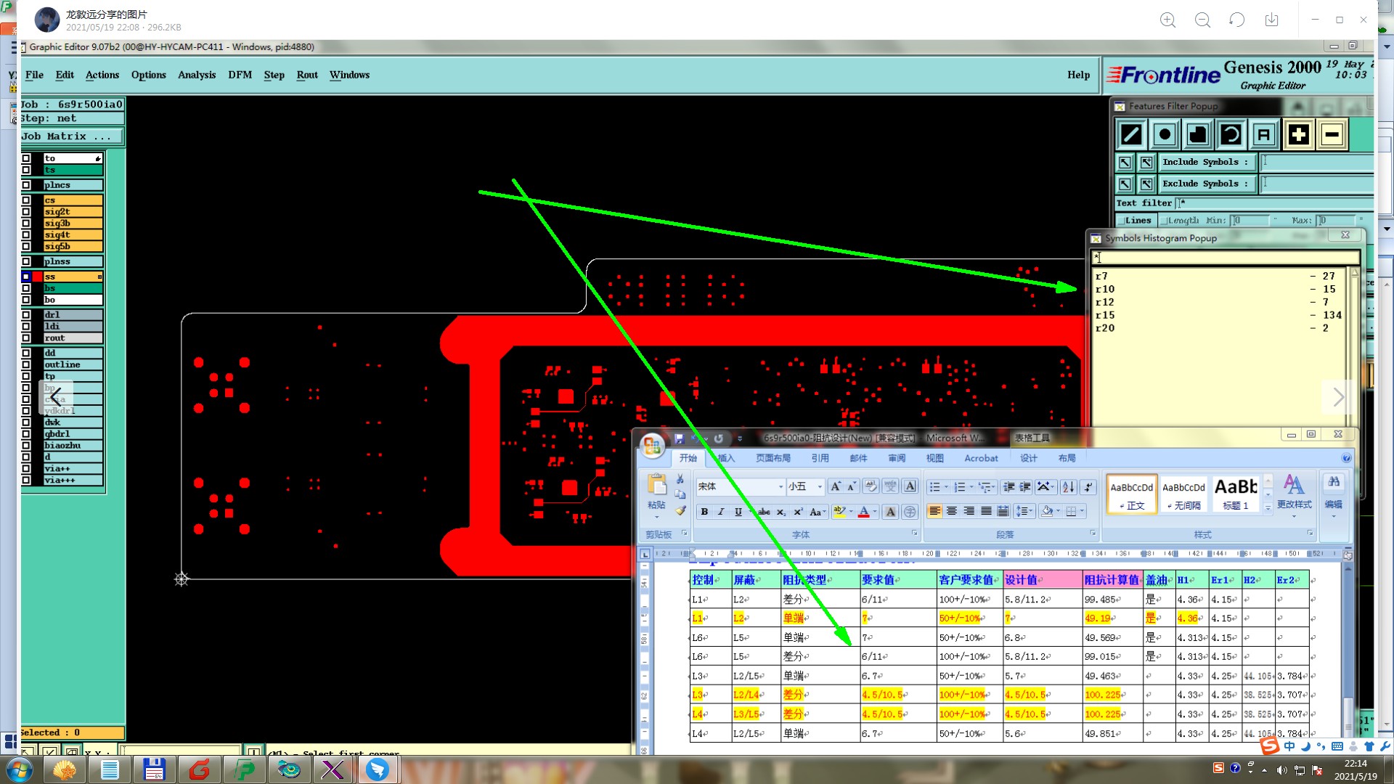Click the Bold button in Word ribbon
This screenshot has height=784, width=1394.
coord(704,512)
